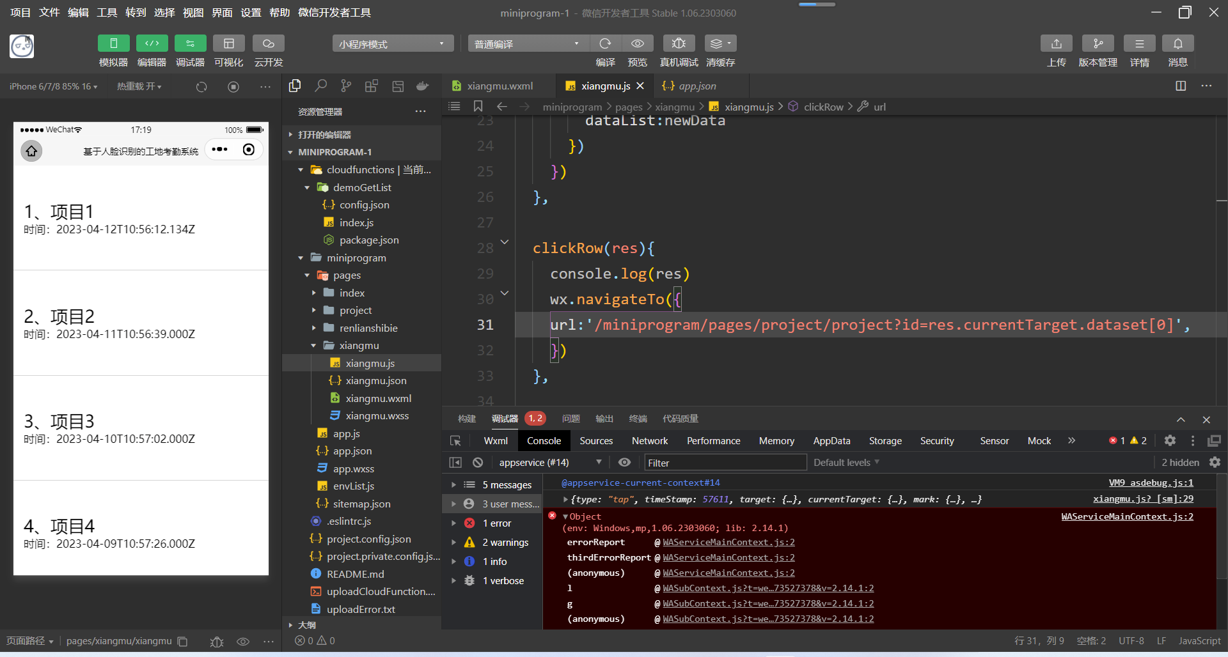Open the 普通编译 compile mode dropdown
This screenshot has width=1228, height=657.
pyautogui.click(x=528, y=43)
